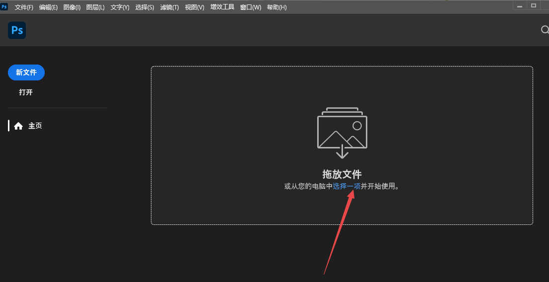Open the 文件(F) menu
The height and width of the screenshot is (282, 549).
tap(24, 7)
